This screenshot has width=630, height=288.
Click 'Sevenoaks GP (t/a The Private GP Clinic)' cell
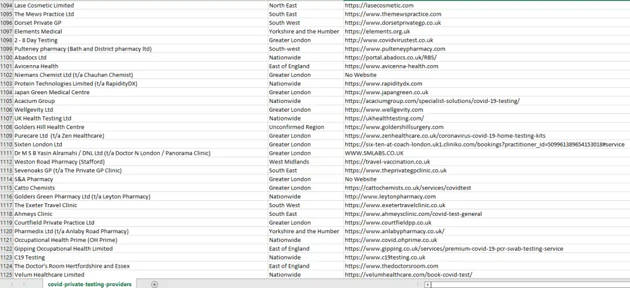[x=141, y=170]
